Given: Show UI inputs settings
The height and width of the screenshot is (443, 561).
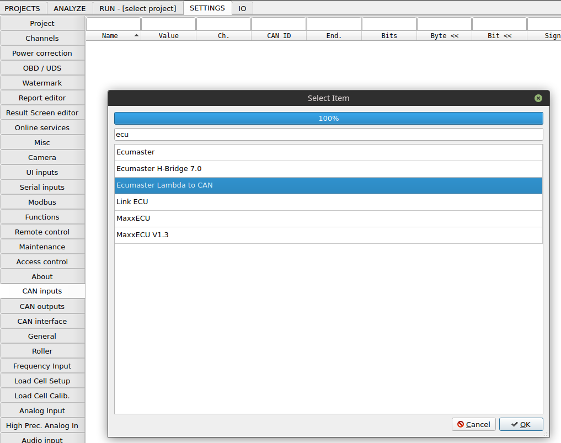Looking at the screenshot, I should (x=42, y=173).
